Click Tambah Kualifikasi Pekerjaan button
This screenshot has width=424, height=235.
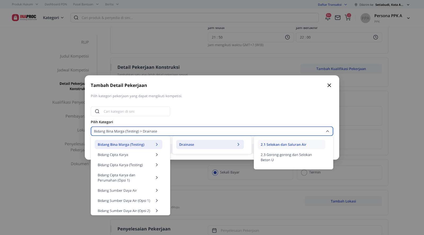click(x=341, y=69)
